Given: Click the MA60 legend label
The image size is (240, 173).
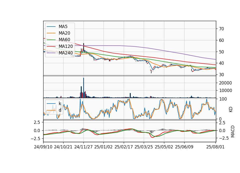Looking at the screenshot, I should (x=64, y=40).
